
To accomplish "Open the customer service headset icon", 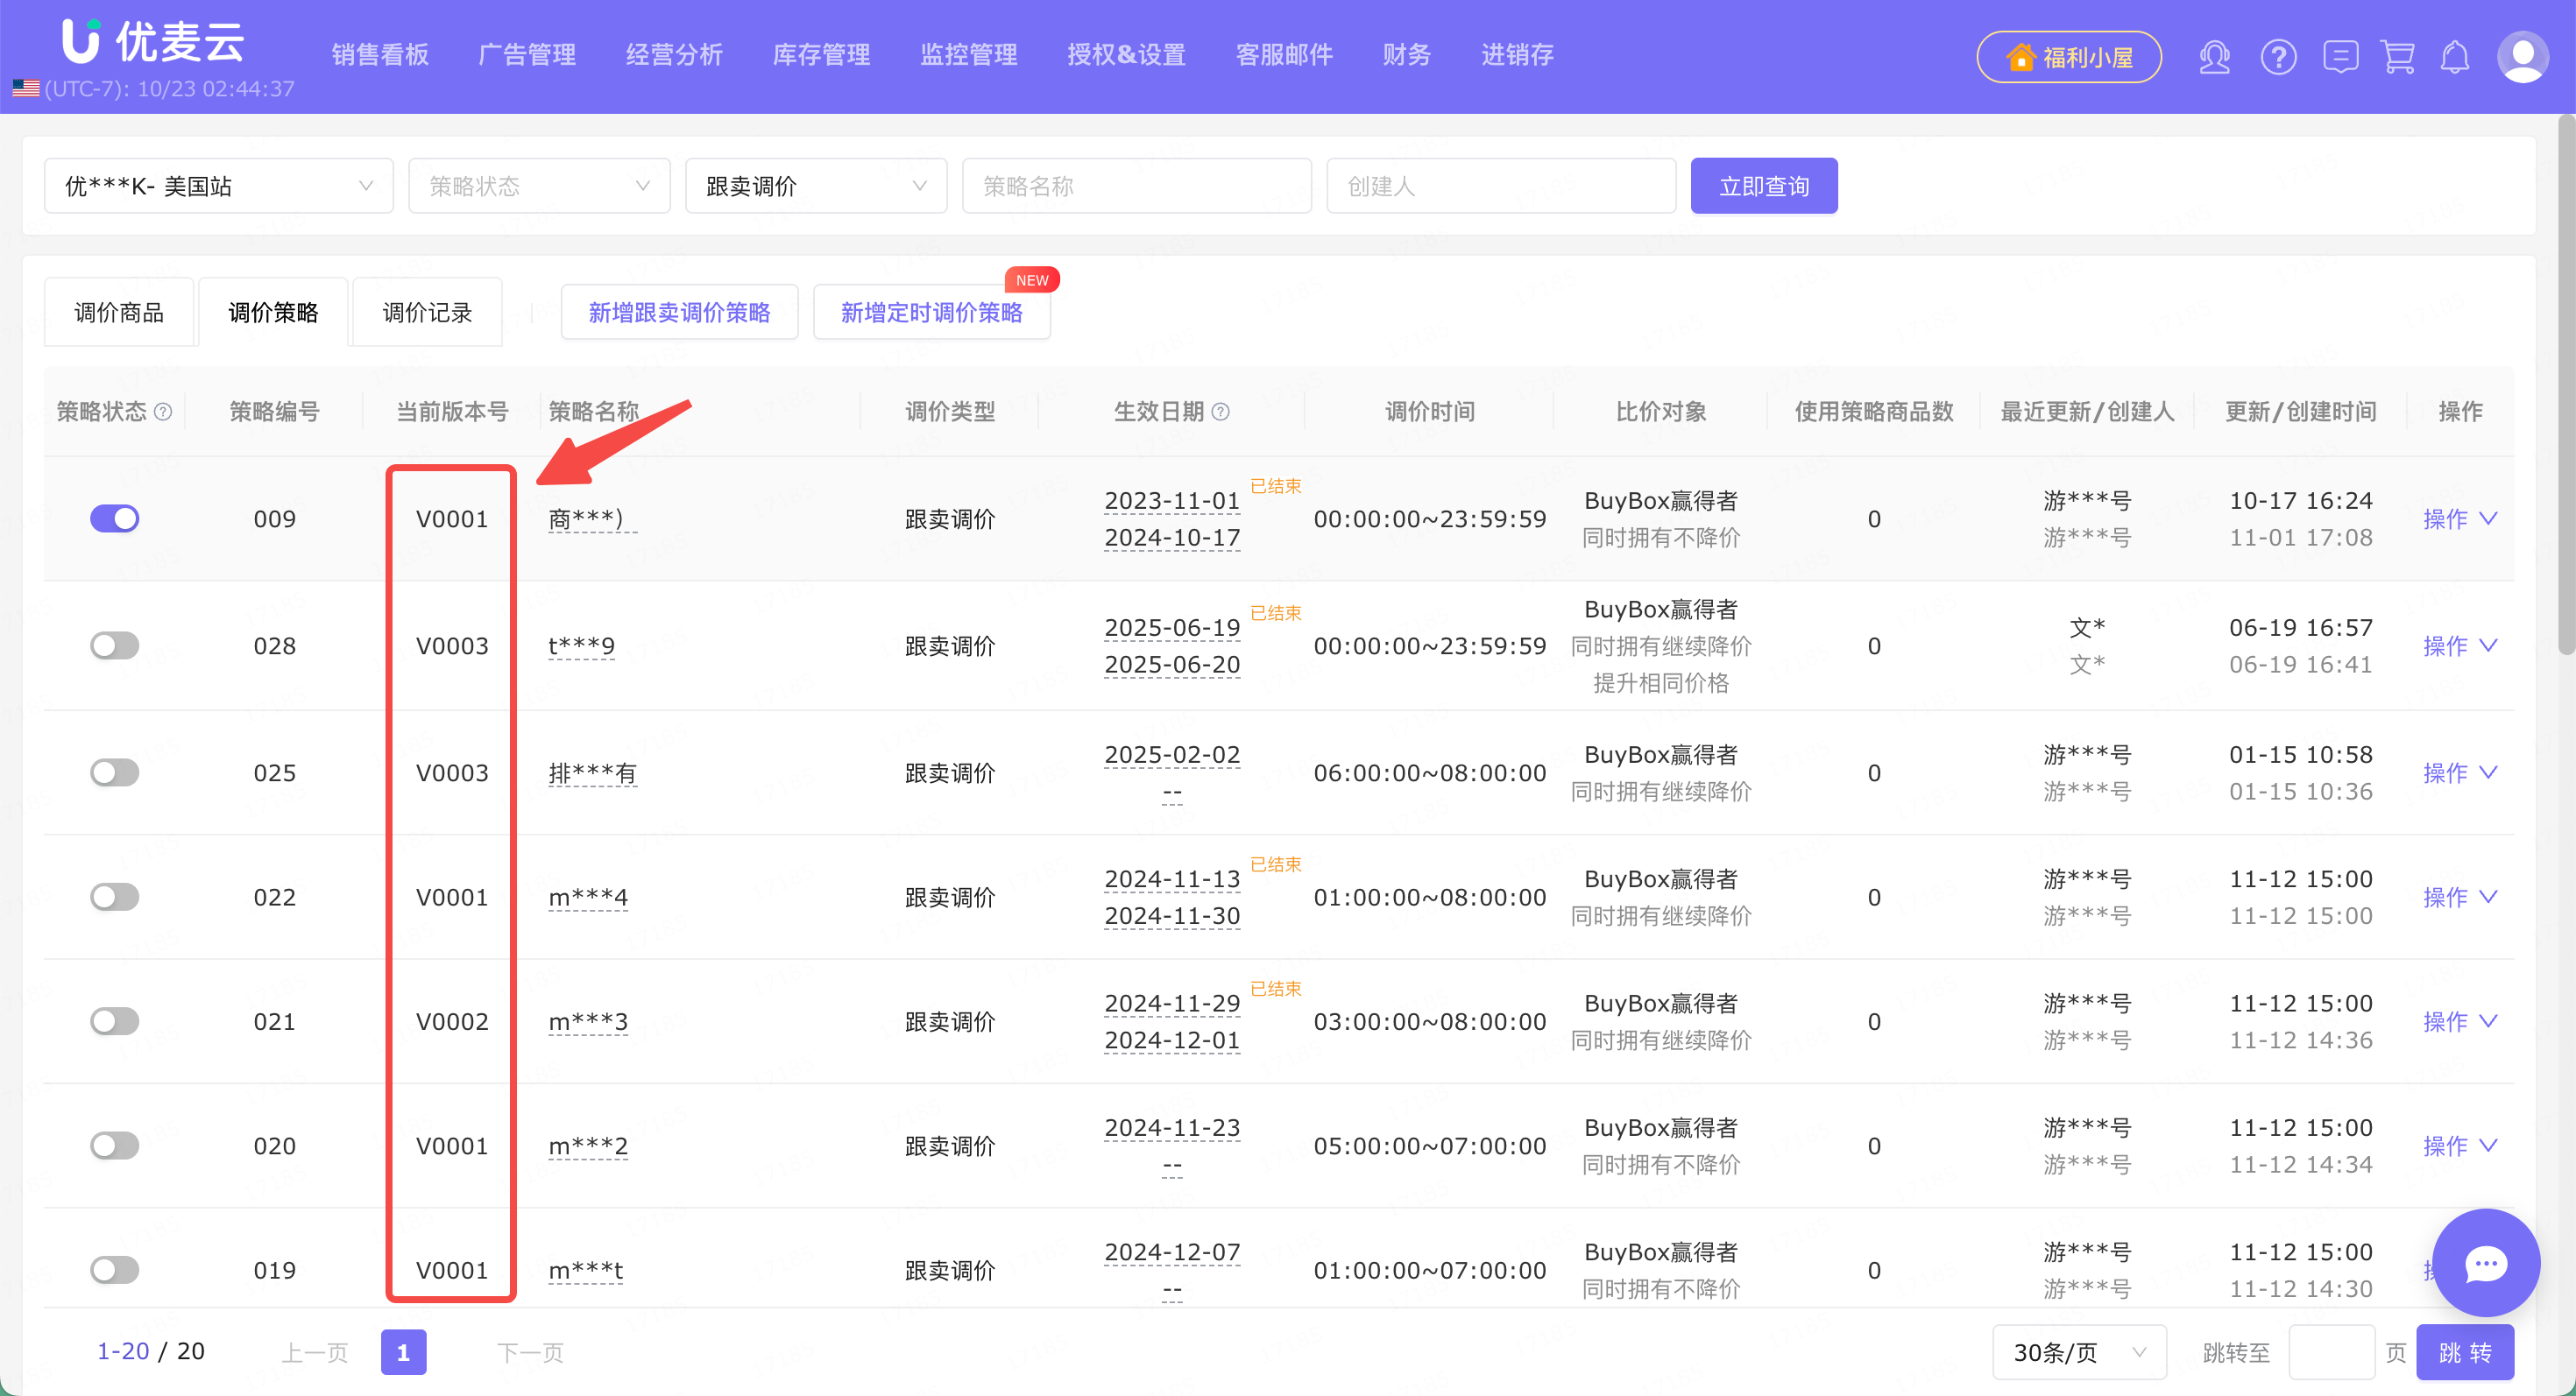I will tap(2214, 57).
